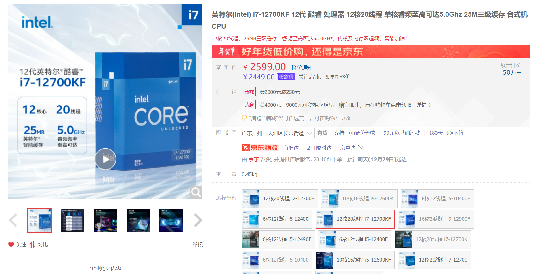Click the 京东 seller link
Screen dimensions: 533x274
[x=254, y=159]
